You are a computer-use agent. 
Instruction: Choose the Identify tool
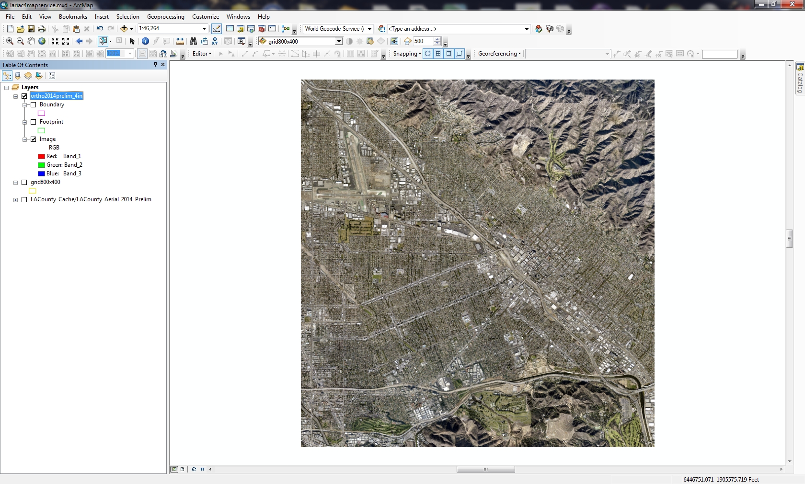click(x=145, y=41)
